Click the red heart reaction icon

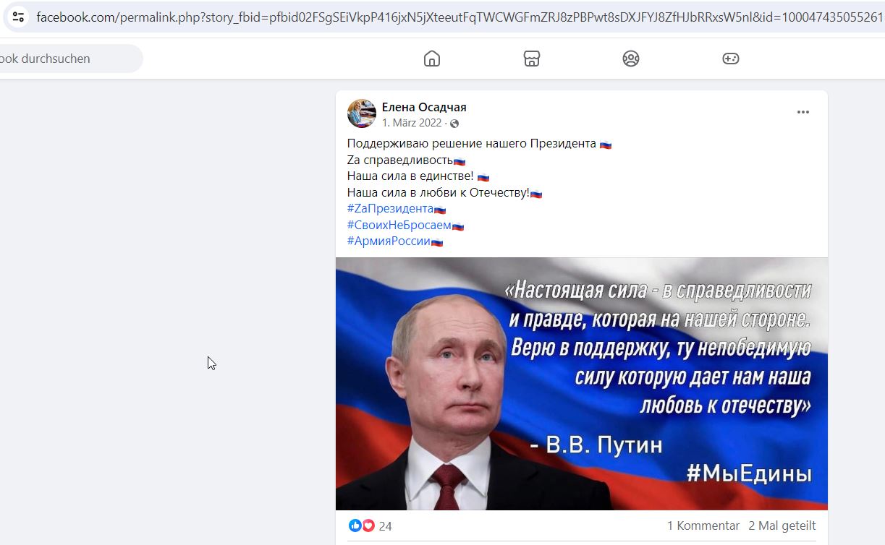coord(368,525)
